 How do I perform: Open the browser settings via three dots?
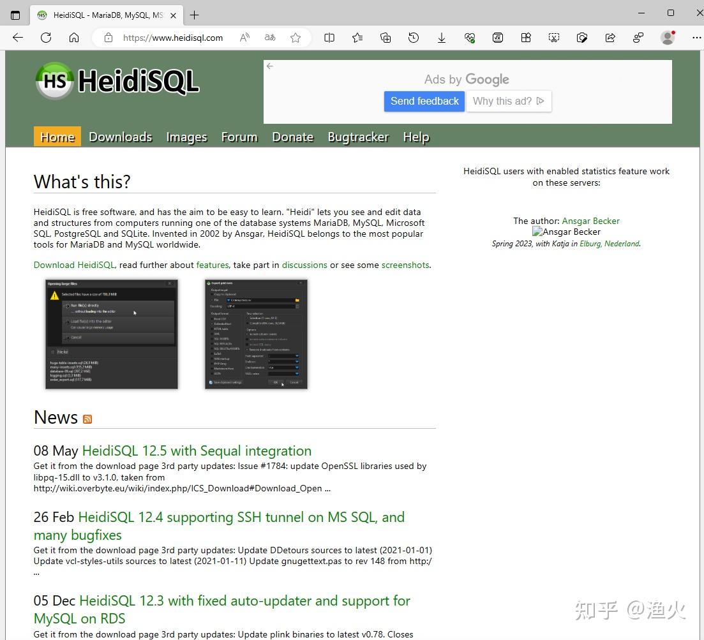696,38
